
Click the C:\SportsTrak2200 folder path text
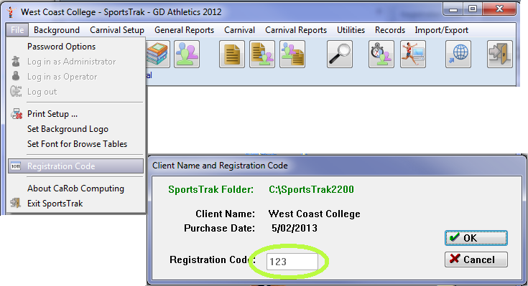pyautogui.click(x=311, y=189)
